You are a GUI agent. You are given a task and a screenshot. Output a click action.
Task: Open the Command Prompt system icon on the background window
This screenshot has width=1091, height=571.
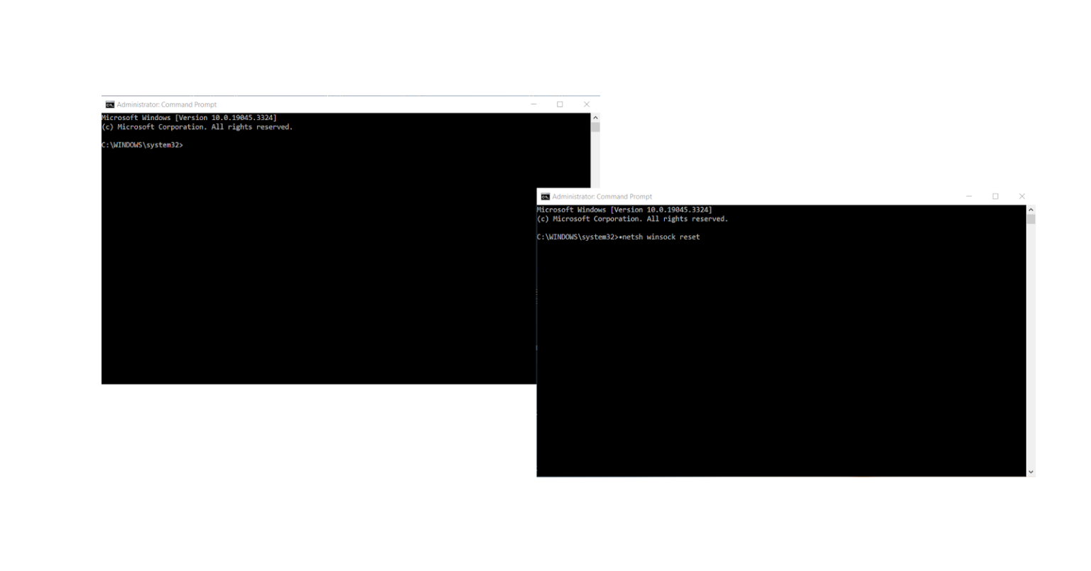(109, 104)
